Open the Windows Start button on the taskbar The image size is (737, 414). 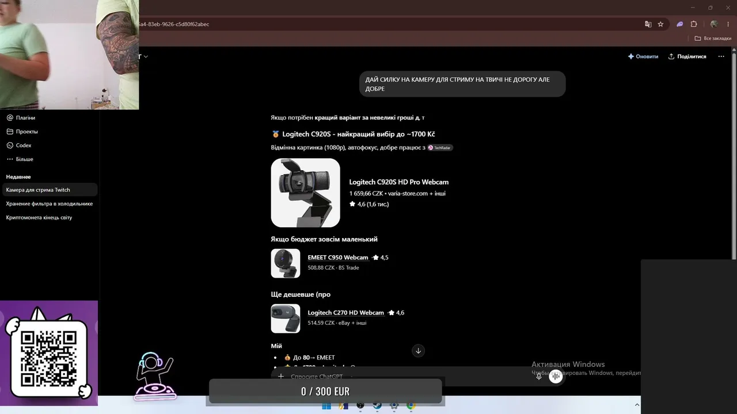(x=326, y=405)
